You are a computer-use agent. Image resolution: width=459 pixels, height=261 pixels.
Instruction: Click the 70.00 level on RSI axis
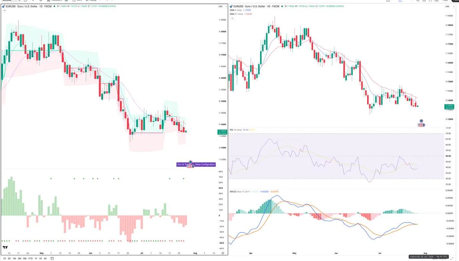(448, 134)
